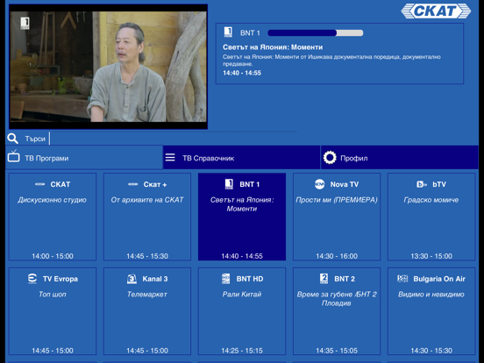The image size is (484, 363).
Task: Click the BNT HD logo icon
Action: [225, 279]
